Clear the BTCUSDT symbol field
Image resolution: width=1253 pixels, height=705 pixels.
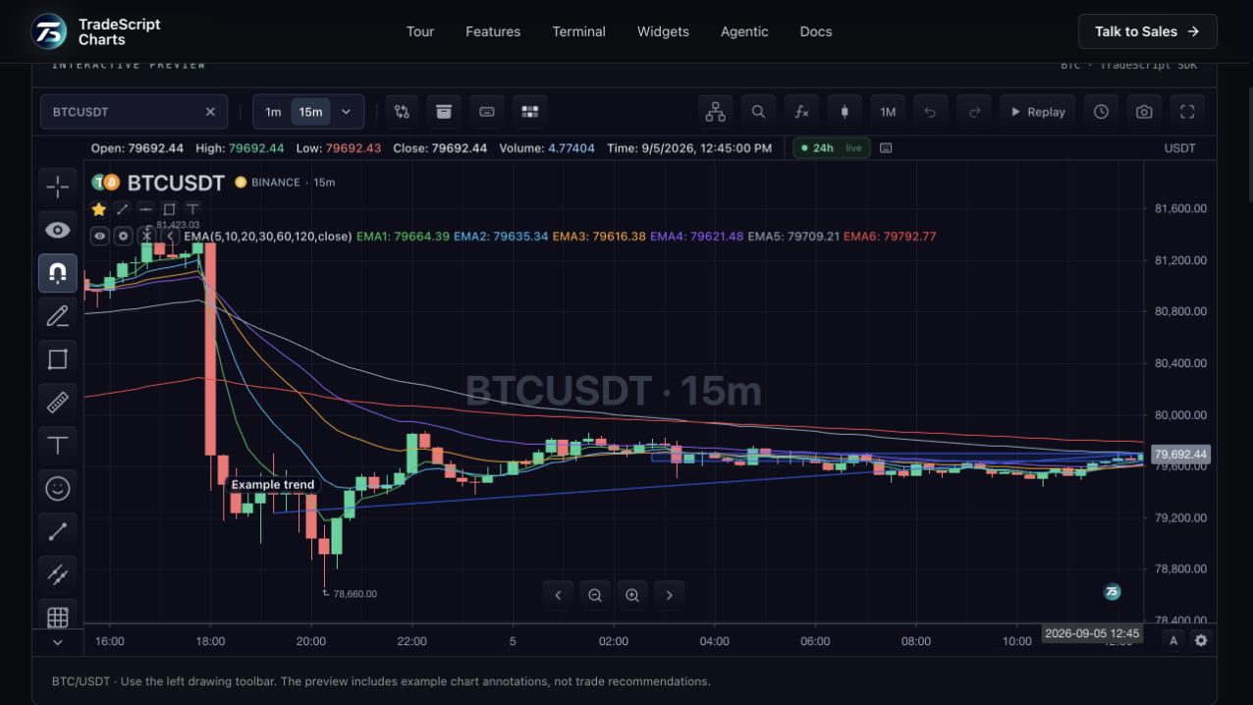click(x=210, y=112)
